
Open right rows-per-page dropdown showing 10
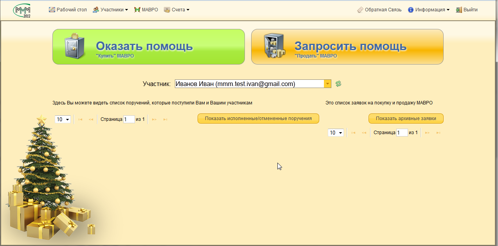336,133
